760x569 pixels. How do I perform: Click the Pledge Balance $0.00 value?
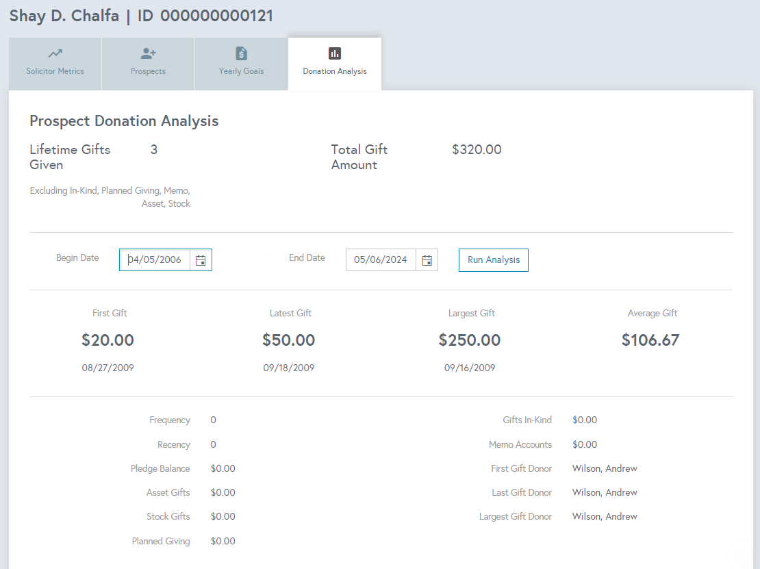(x=223, y=468)
